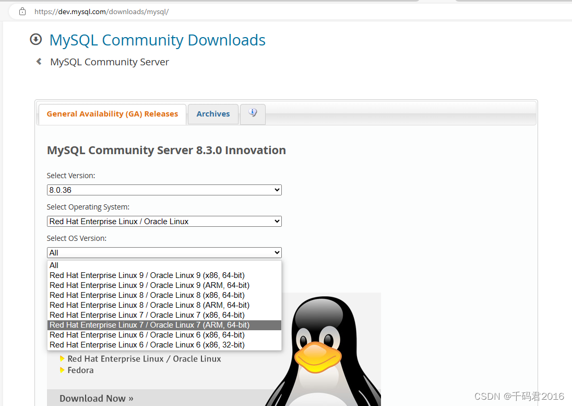Screen dimensions: 572x406
Task: Click the Download Now button
Action: [96, 398]
